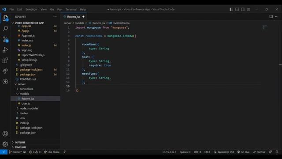Click Spaces: 4 indentation setting

(185, 152)
